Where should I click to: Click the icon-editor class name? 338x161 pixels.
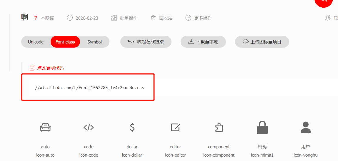coord(175,155)
